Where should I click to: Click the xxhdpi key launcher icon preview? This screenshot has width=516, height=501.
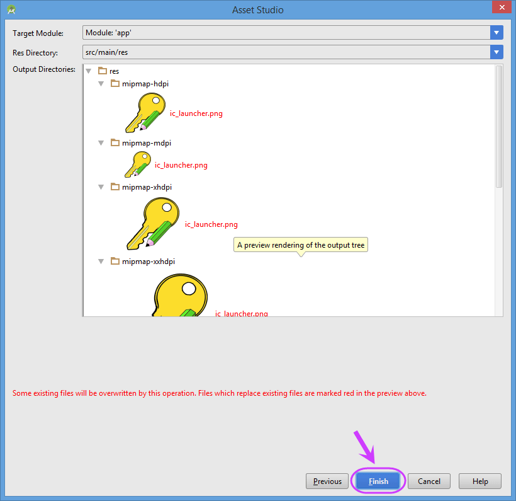pyautogui.click(x=180, y=295)
